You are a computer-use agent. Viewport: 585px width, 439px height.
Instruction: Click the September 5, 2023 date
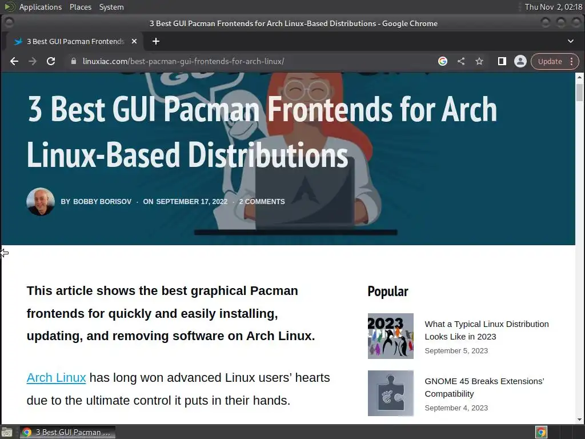coord(456,350)
